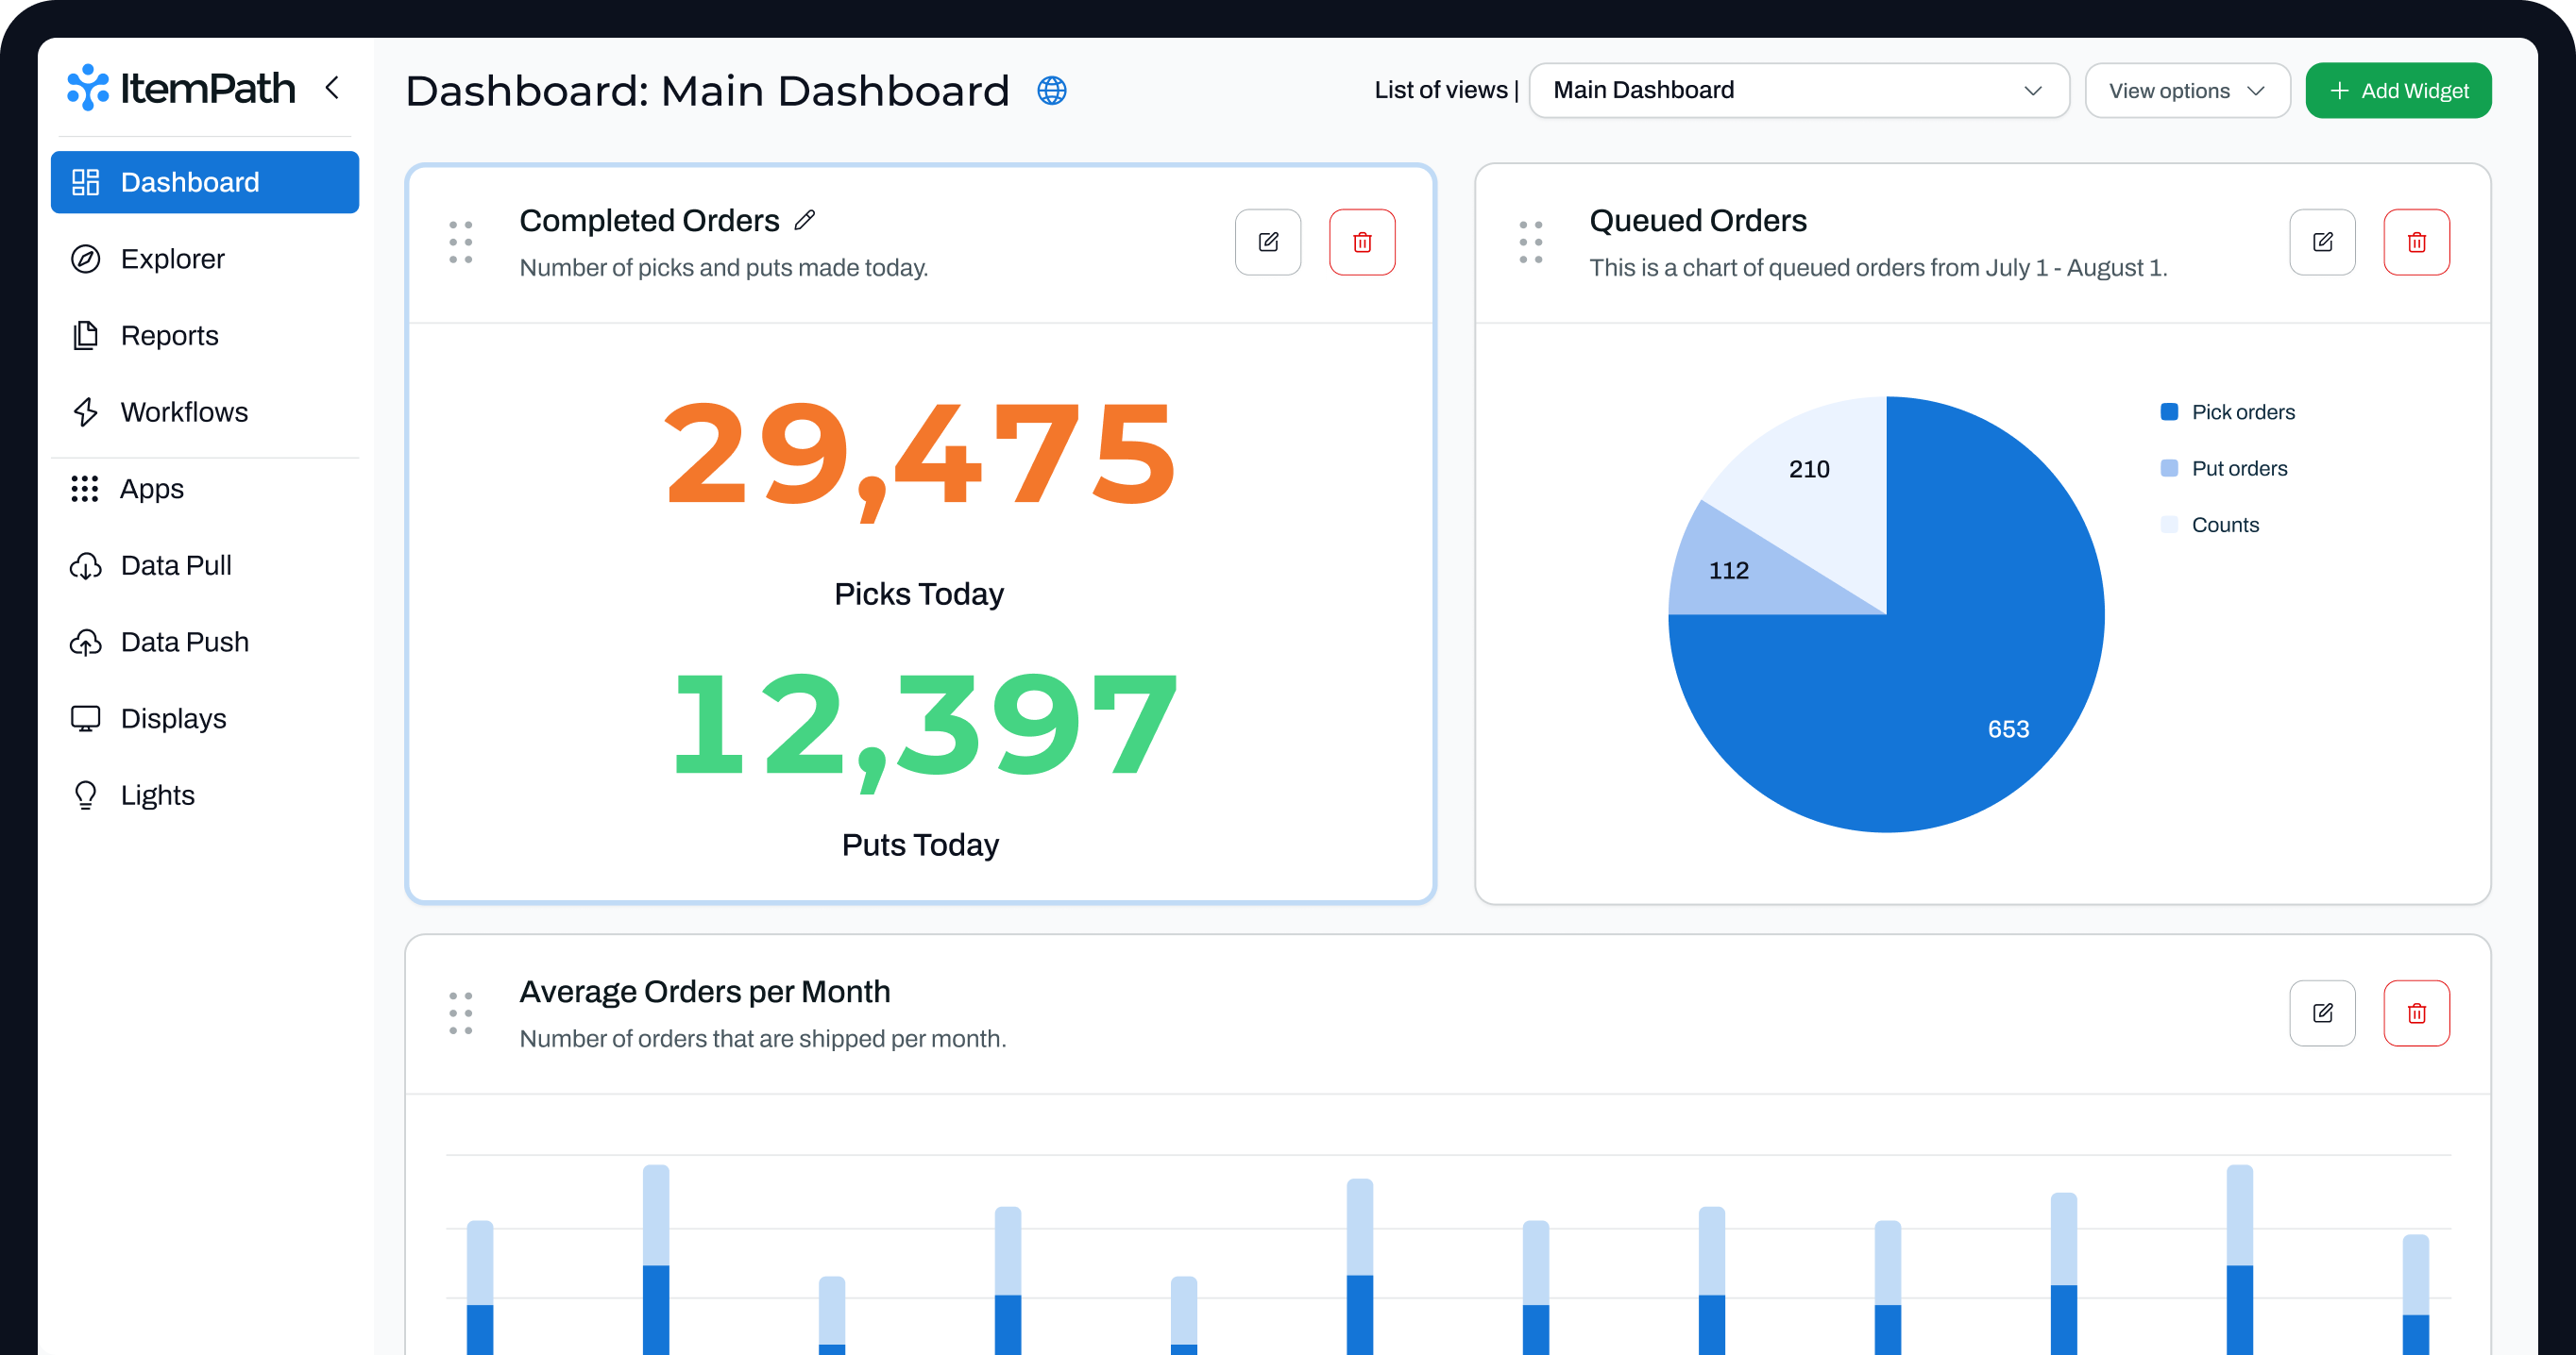Click the Workflows lightning bolt icon

point(86,411)
